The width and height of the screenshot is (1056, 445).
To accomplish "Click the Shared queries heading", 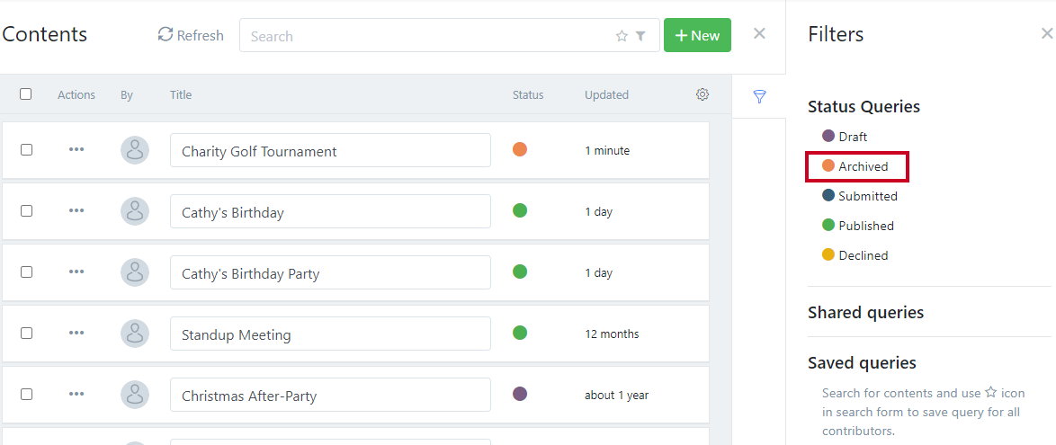I will pyautogui.click(x=865, y=312).
